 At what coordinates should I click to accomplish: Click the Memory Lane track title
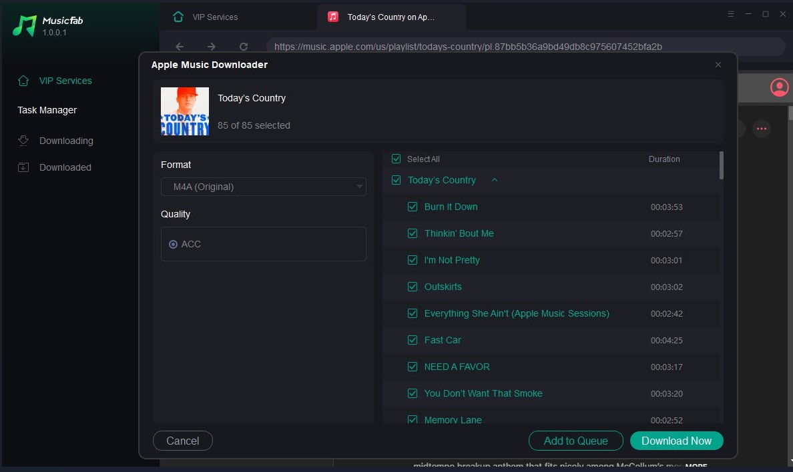[x=453, y=419]
